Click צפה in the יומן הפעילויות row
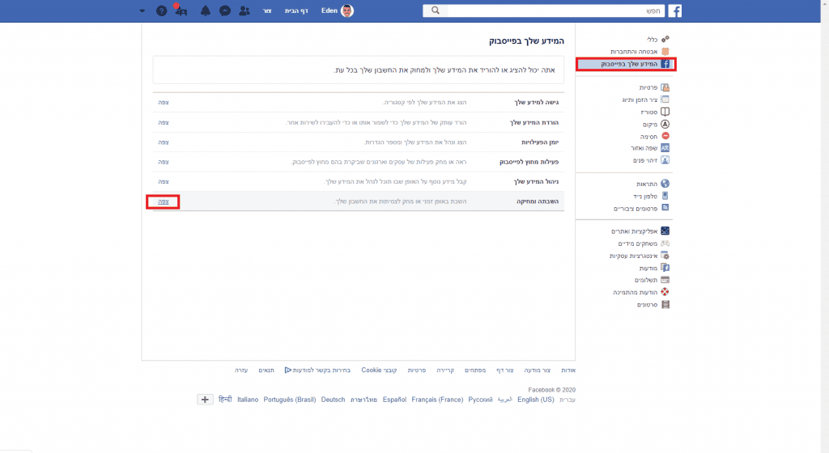829x453 pixels. [x=164, y=142]
